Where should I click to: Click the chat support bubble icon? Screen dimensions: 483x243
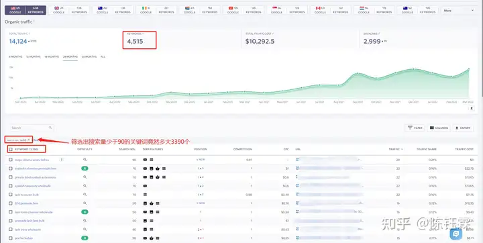click(456, 234)
